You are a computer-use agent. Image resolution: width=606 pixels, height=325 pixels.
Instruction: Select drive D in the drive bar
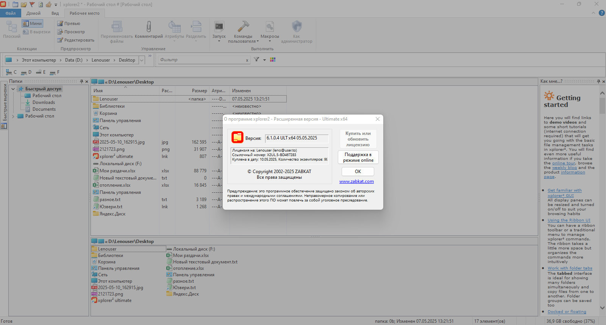pyautogui.click(x=26, y=72)
